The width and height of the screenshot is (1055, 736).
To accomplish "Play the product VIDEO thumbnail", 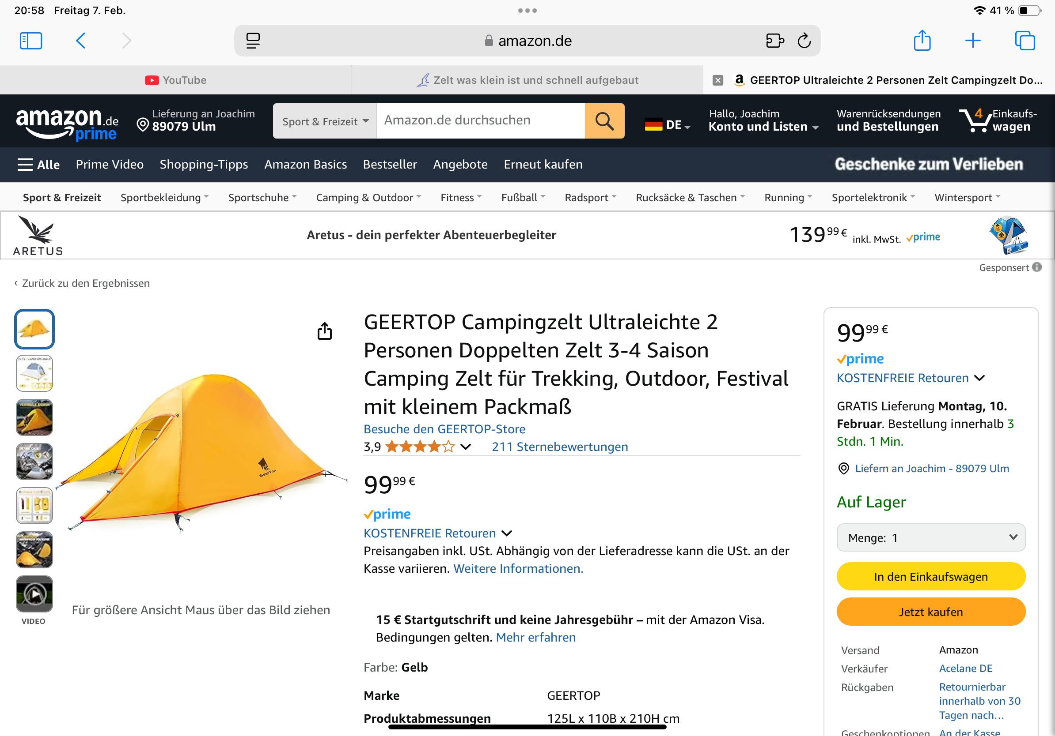I will (34, 594).
